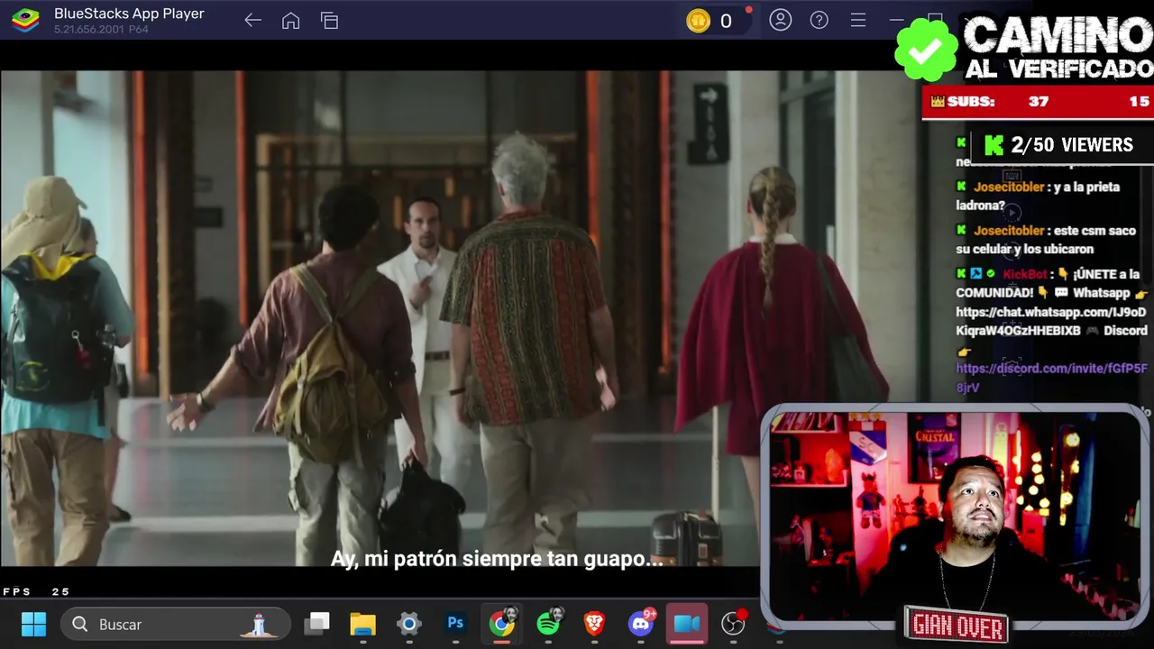Open Spotify from the taskbar
1154x649 pixels.
click(x=549, y=623)
